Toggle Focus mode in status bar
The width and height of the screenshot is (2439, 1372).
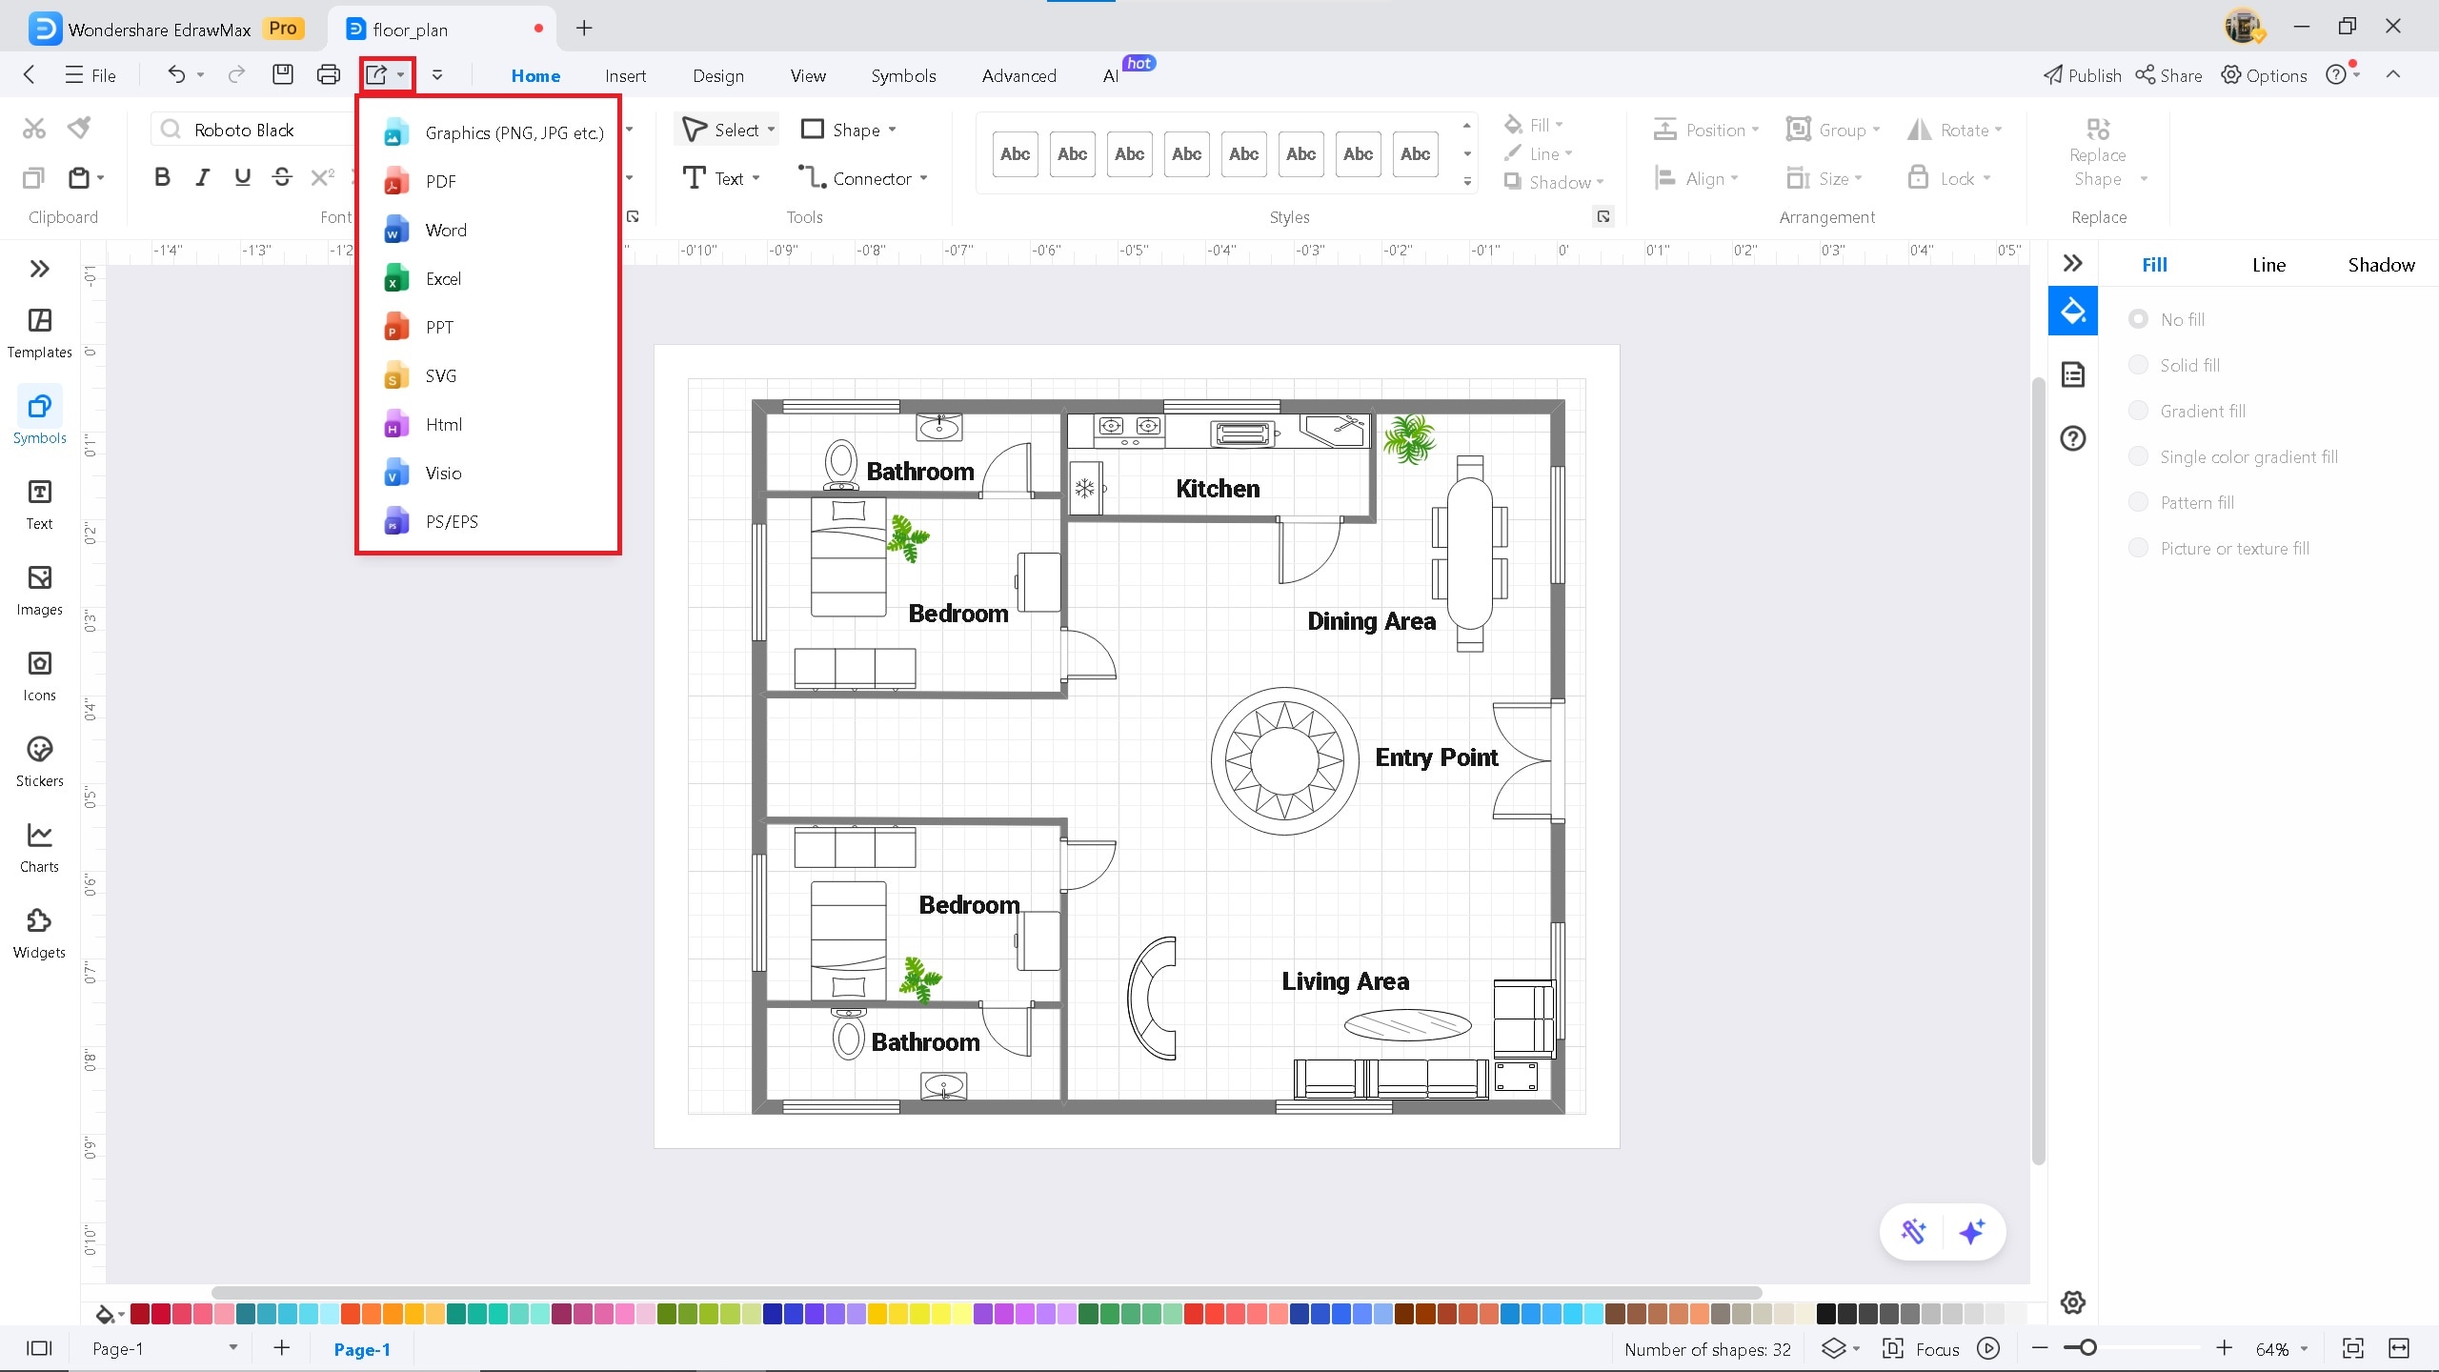[x=1921, y=1348]
